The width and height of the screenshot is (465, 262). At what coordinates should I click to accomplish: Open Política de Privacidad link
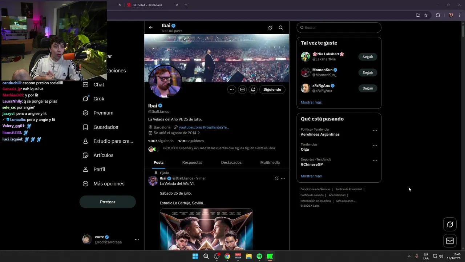(348, 189)
